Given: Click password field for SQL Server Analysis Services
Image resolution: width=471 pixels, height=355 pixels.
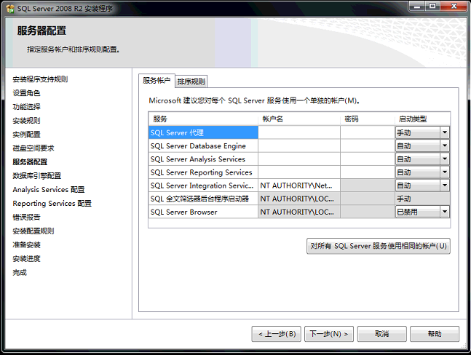Looking at the screenshot, I should [x=367, y=159].
